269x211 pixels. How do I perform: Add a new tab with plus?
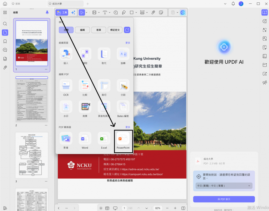88,4
